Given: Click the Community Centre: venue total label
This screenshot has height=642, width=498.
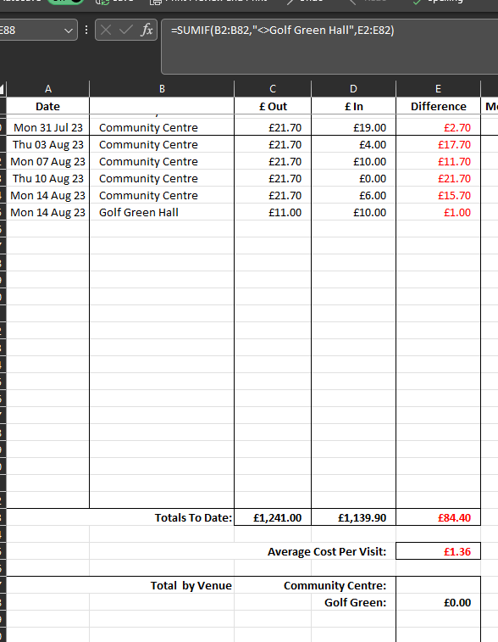Looking at the screenshot, I should pos(335,585).
